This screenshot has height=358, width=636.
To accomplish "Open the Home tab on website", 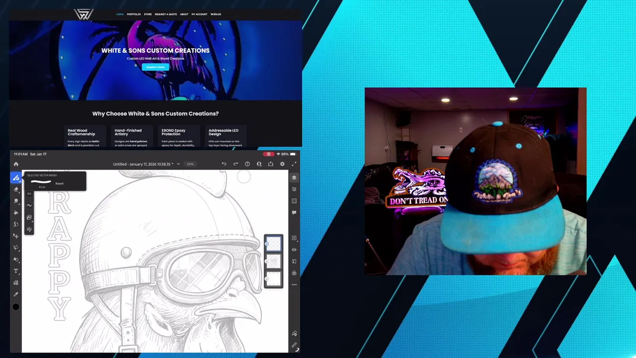I will pos(120,14).
